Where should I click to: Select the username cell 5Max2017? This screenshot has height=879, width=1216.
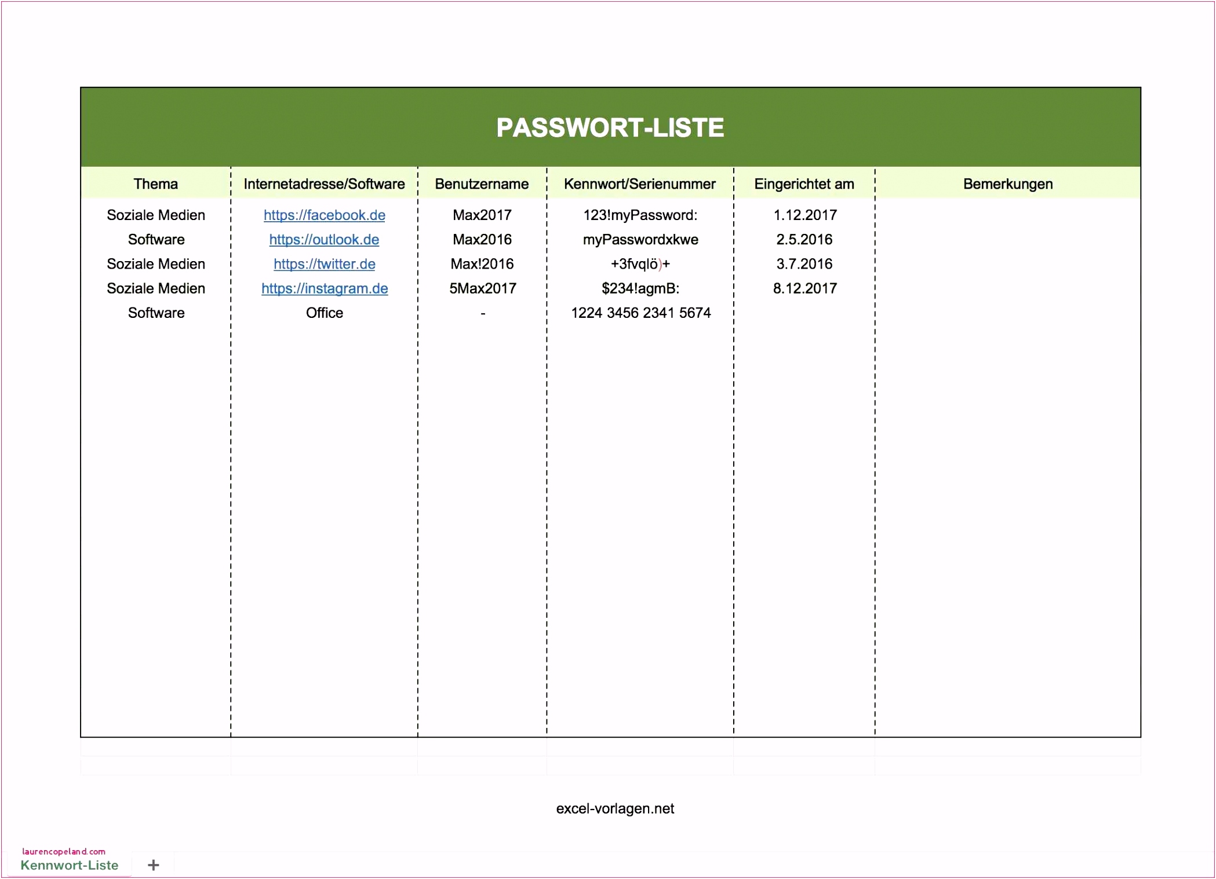(482, 288)
